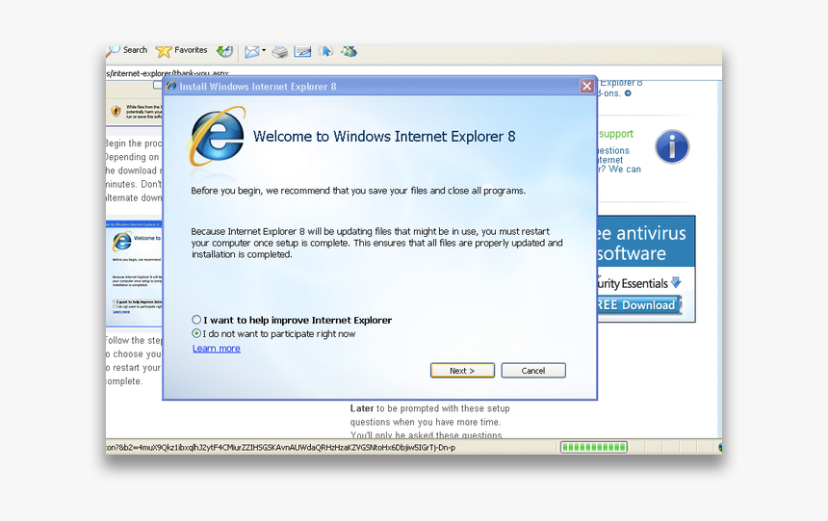The height and width of the screenshot is (521, 828).
Task: Click the security shield warning icon in browser
Action: tap(116, 112)
